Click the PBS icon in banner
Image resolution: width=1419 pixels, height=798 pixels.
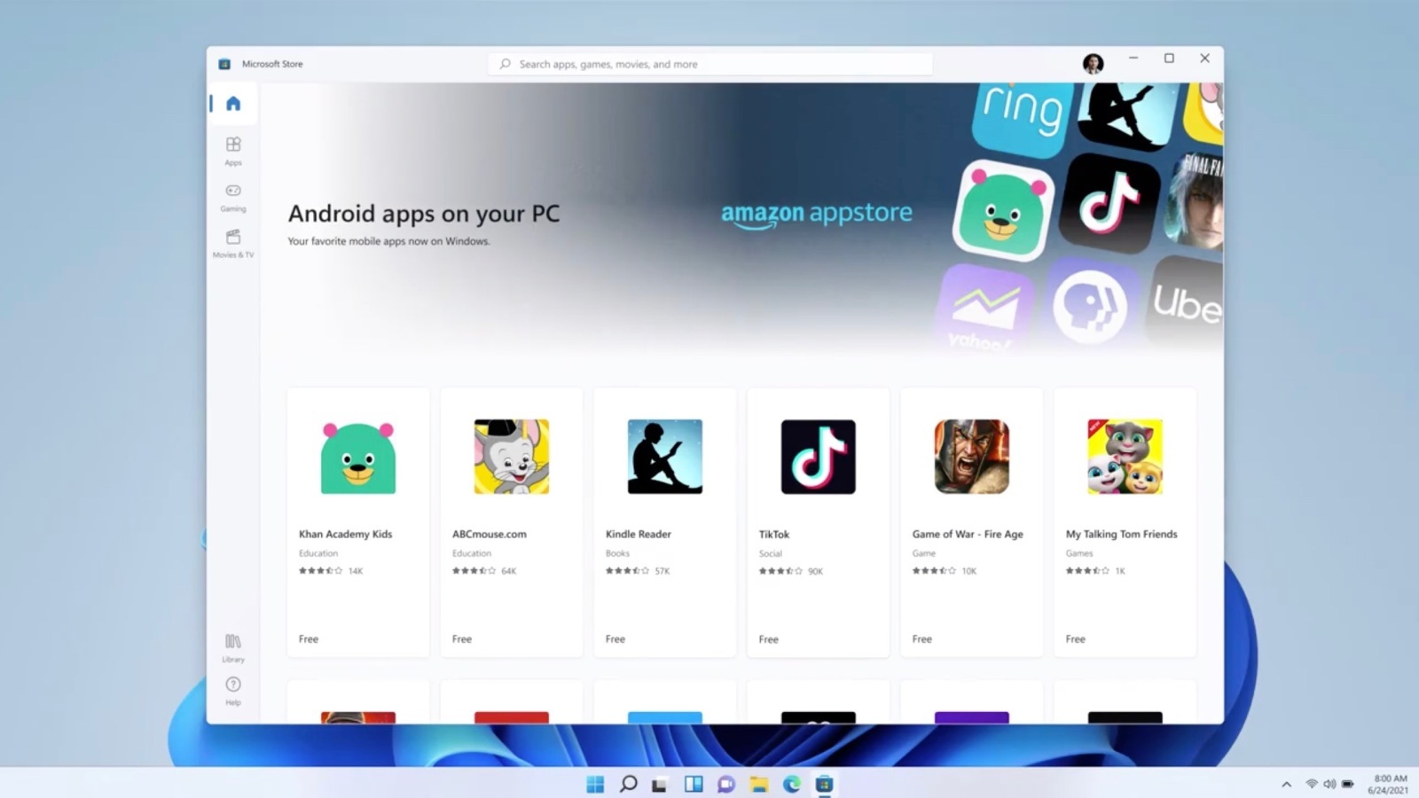[x=1090, y=306]
